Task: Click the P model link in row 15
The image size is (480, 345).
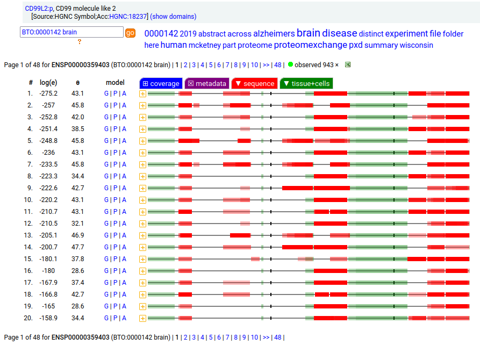Action: pyautogui.click(x=116, y=259)
